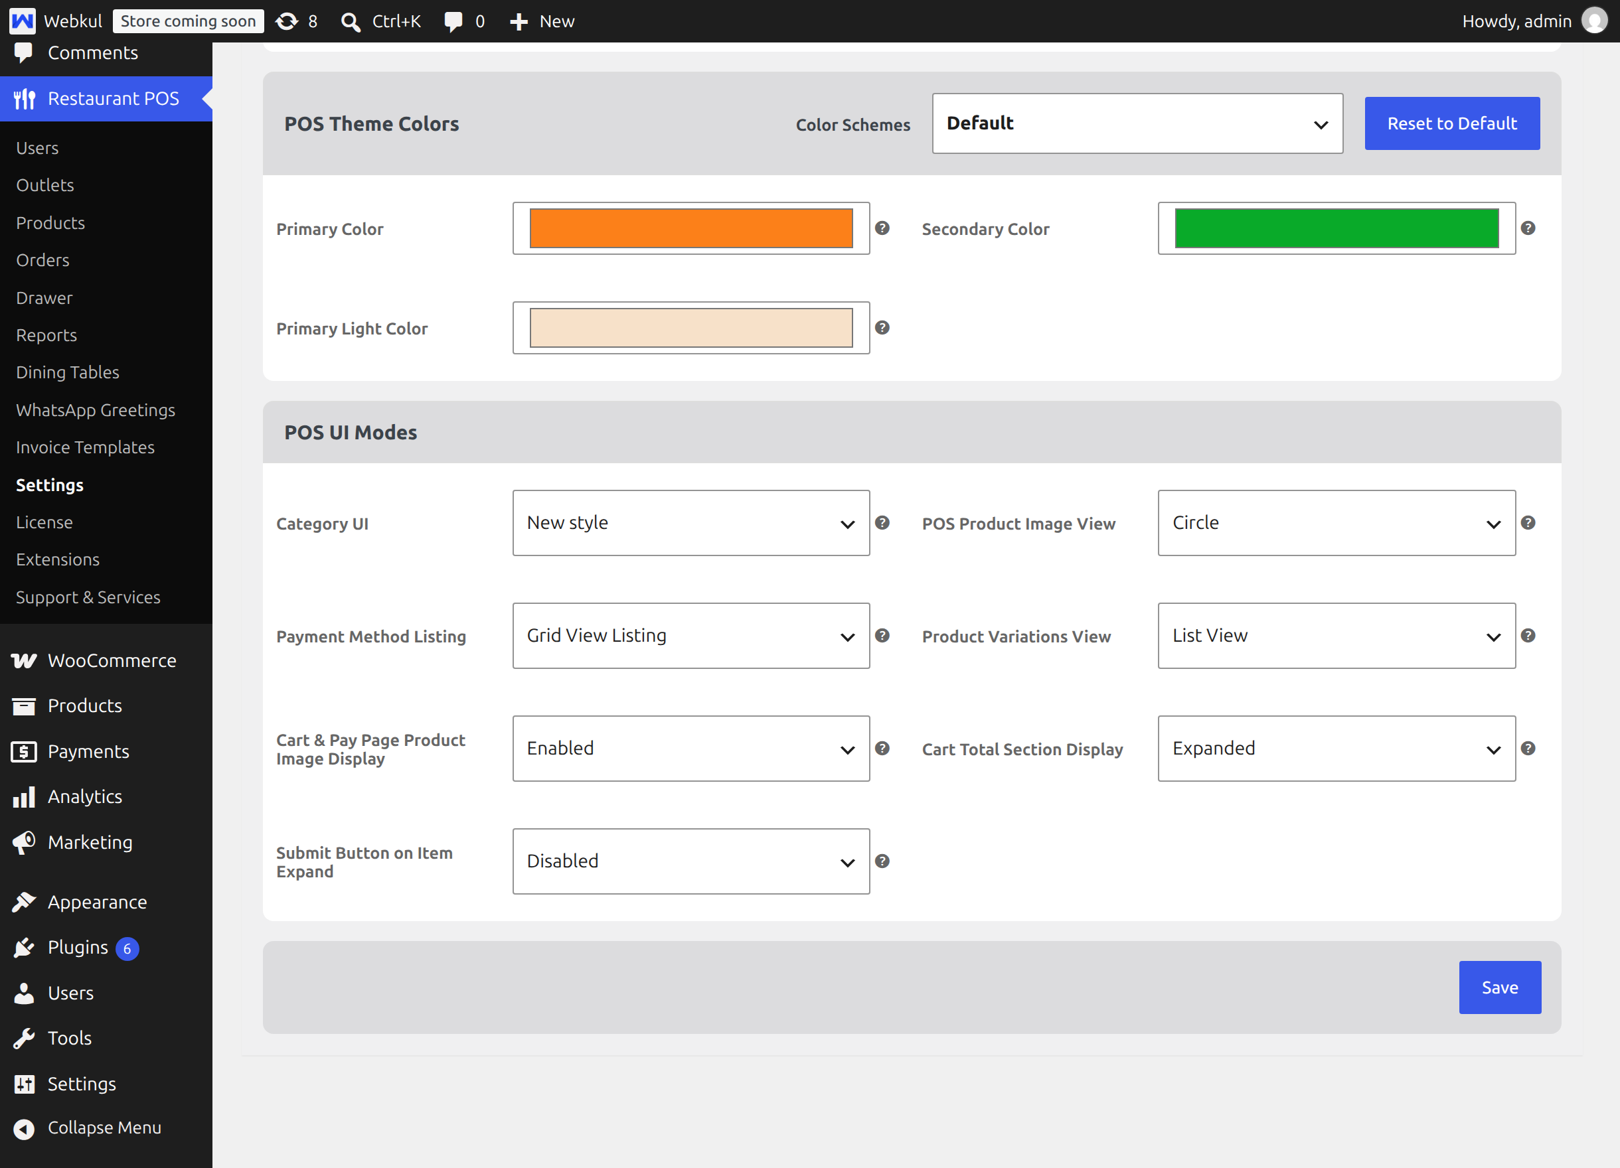Screen dimensions: 1620x1168
Task: Open Invoice Templates submenu item
Action: pos(85,447)
